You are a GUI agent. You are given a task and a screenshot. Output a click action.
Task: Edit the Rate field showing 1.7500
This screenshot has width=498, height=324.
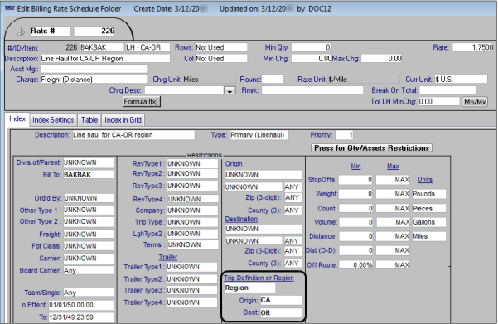coord(473,47)
